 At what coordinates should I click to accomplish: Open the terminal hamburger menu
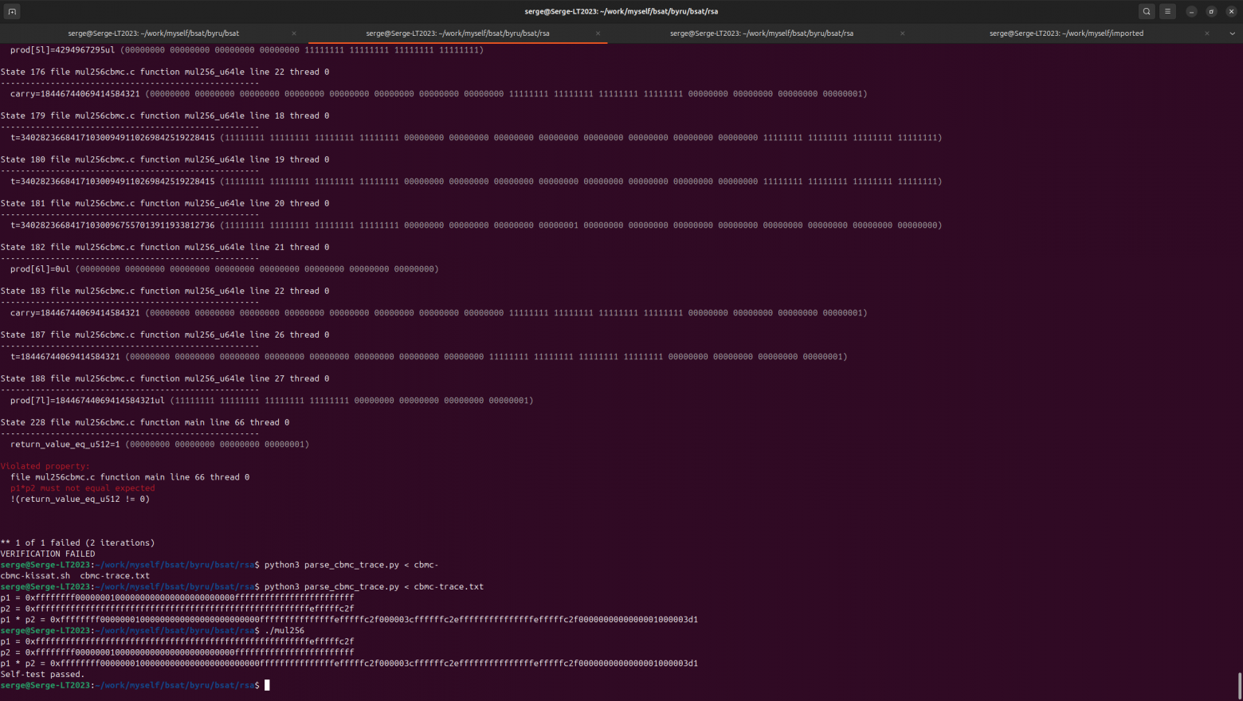point(1167,11)
